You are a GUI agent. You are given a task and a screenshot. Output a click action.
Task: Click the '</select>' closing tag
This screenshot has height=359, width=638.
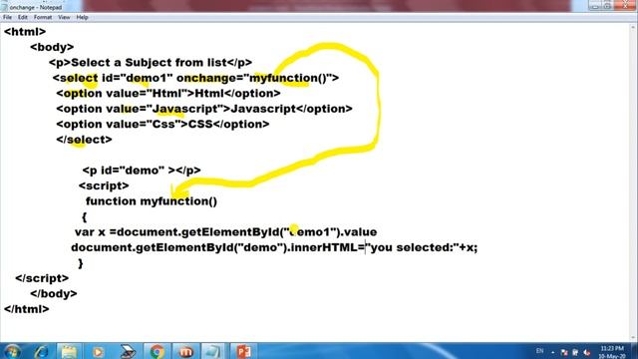[x=84, y=140]
